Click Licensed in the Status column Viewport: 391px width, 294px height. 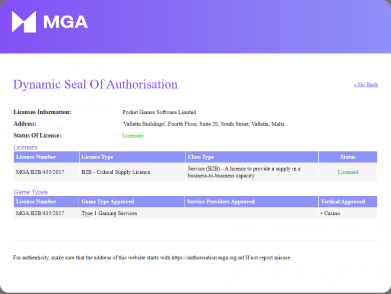point(348,172)
